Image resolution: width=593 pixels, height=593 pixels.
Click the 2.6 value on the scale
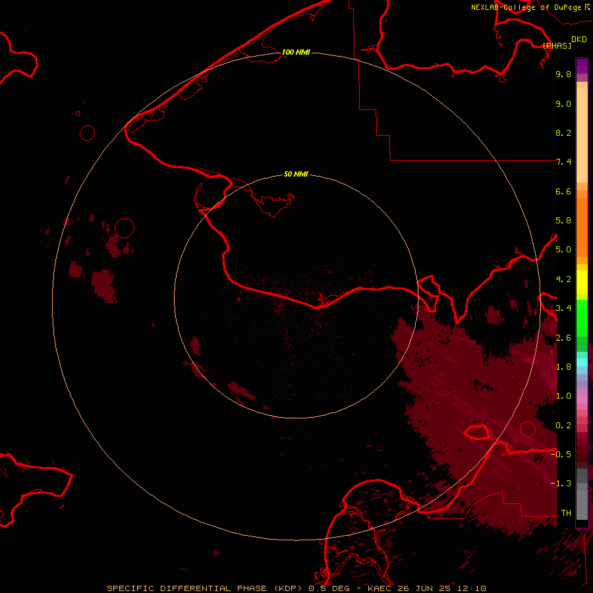[563, 338]
